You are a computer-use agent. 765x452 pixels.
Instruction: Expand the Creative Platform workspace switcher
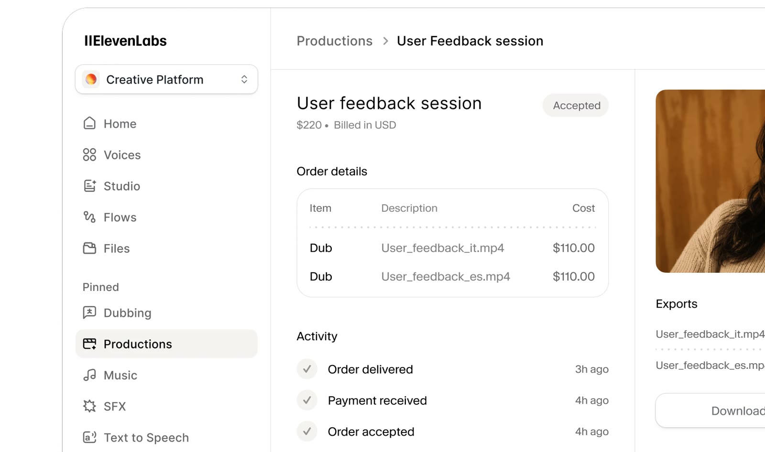click(166, 79)
